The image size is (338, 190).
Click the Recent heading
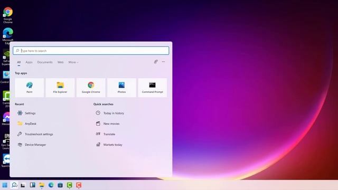point(20,104)
